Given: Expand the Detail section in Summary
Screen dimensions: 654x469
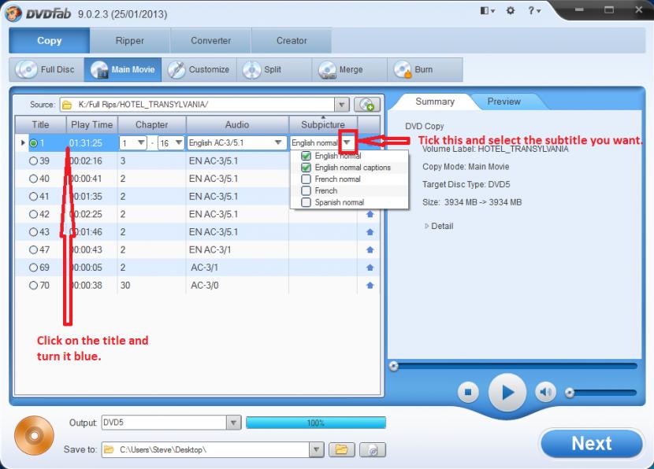Looking at the screenshot, I should click(429, 226).
